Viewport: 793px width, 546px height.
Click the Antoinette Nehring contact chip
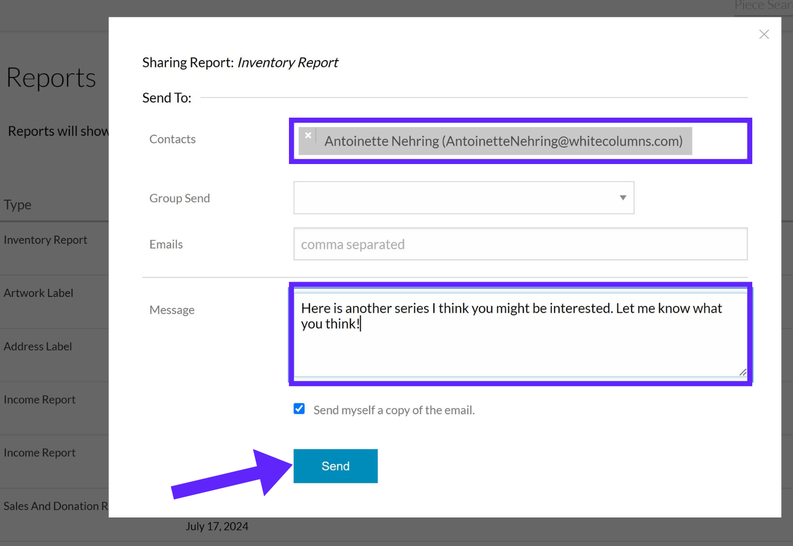pyautogui.click(x=495, y=141)
